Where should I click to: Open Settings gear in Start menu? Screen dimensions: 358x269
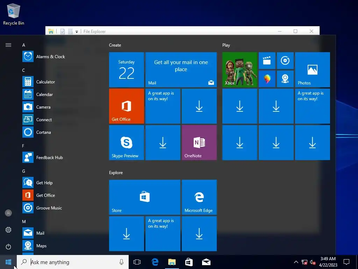(x=8, y=230)
